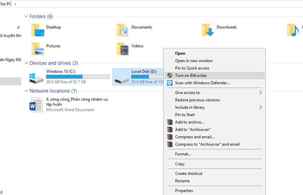Screen dimensions: 303x195
Task: Click the highlighted item in the navigation pane
Action: [11, 81]
